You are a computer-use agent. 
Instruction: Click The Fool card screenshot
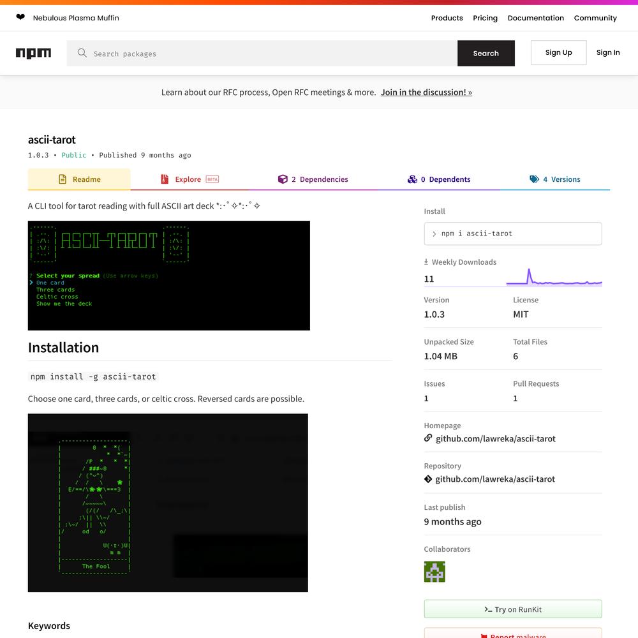(168, 503)
